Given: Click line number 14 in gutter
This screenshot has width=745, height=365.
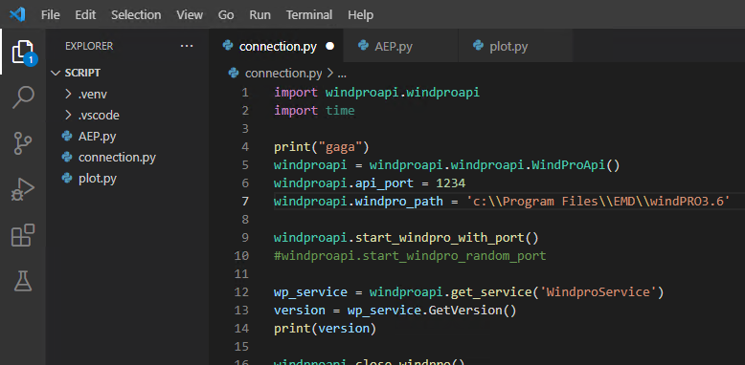Looking at the screenshot, I should tap(241, 329).
